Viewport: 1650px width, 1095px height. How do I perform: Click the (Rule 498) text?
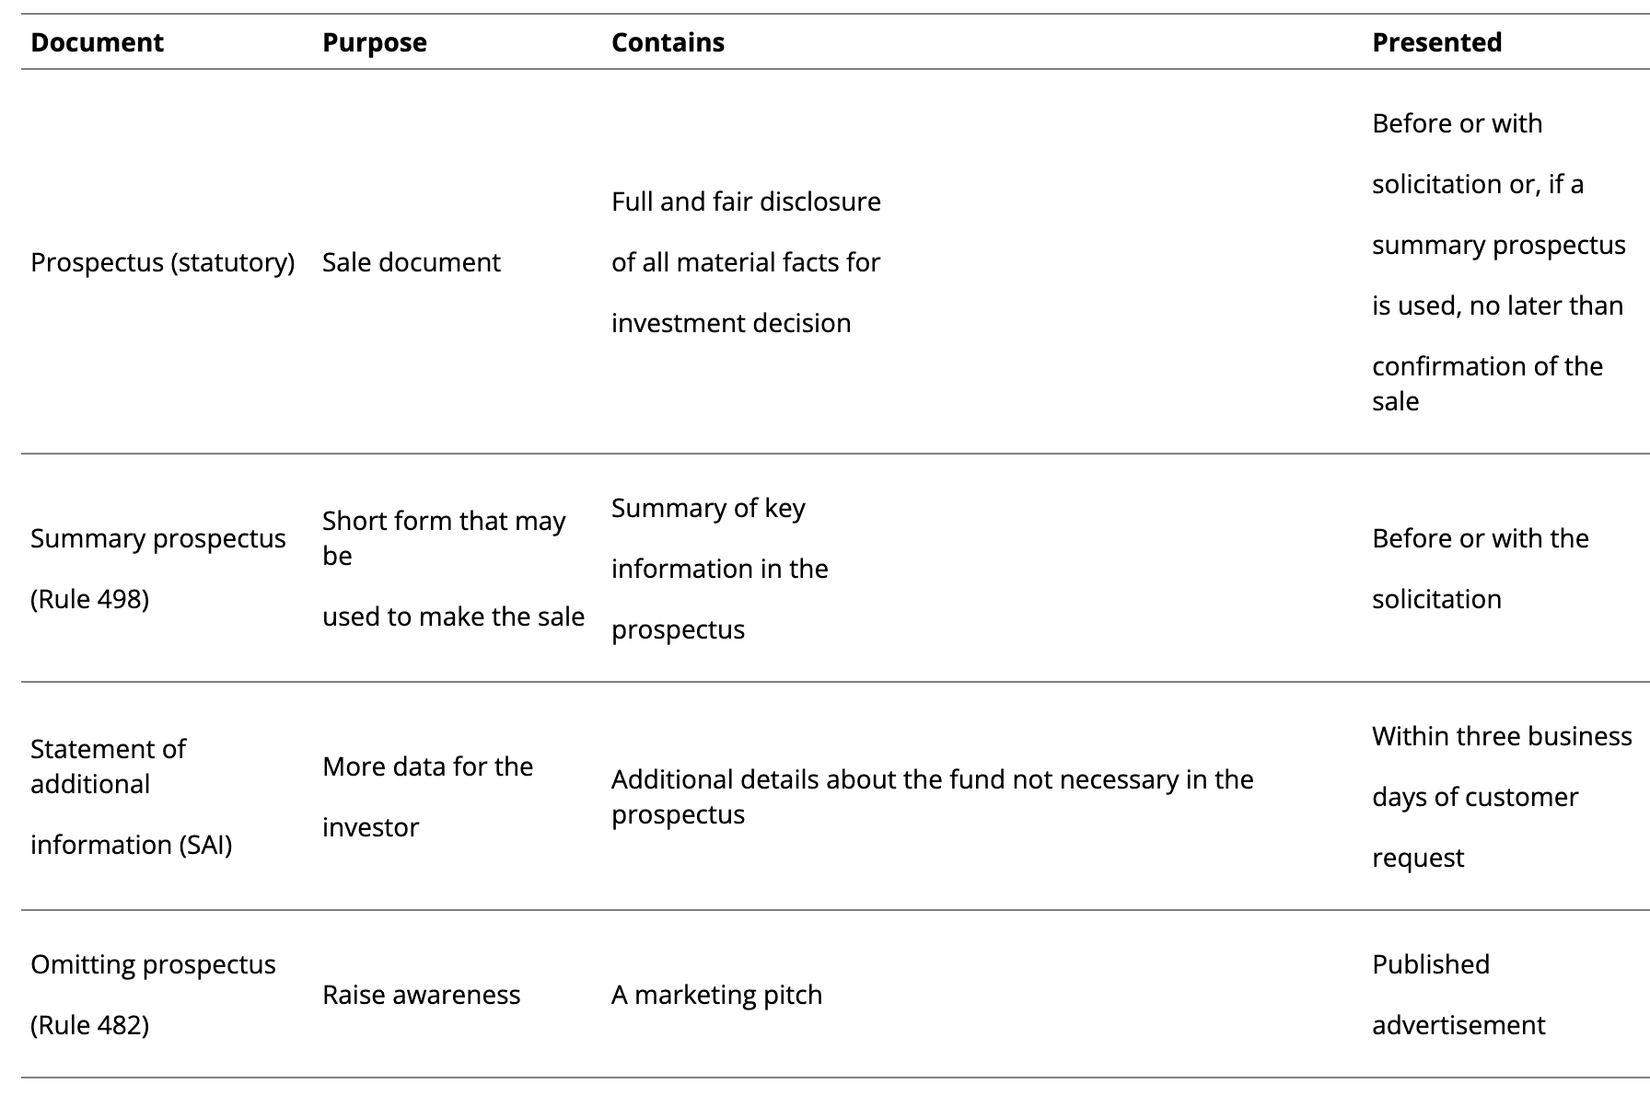click(89, 599)
